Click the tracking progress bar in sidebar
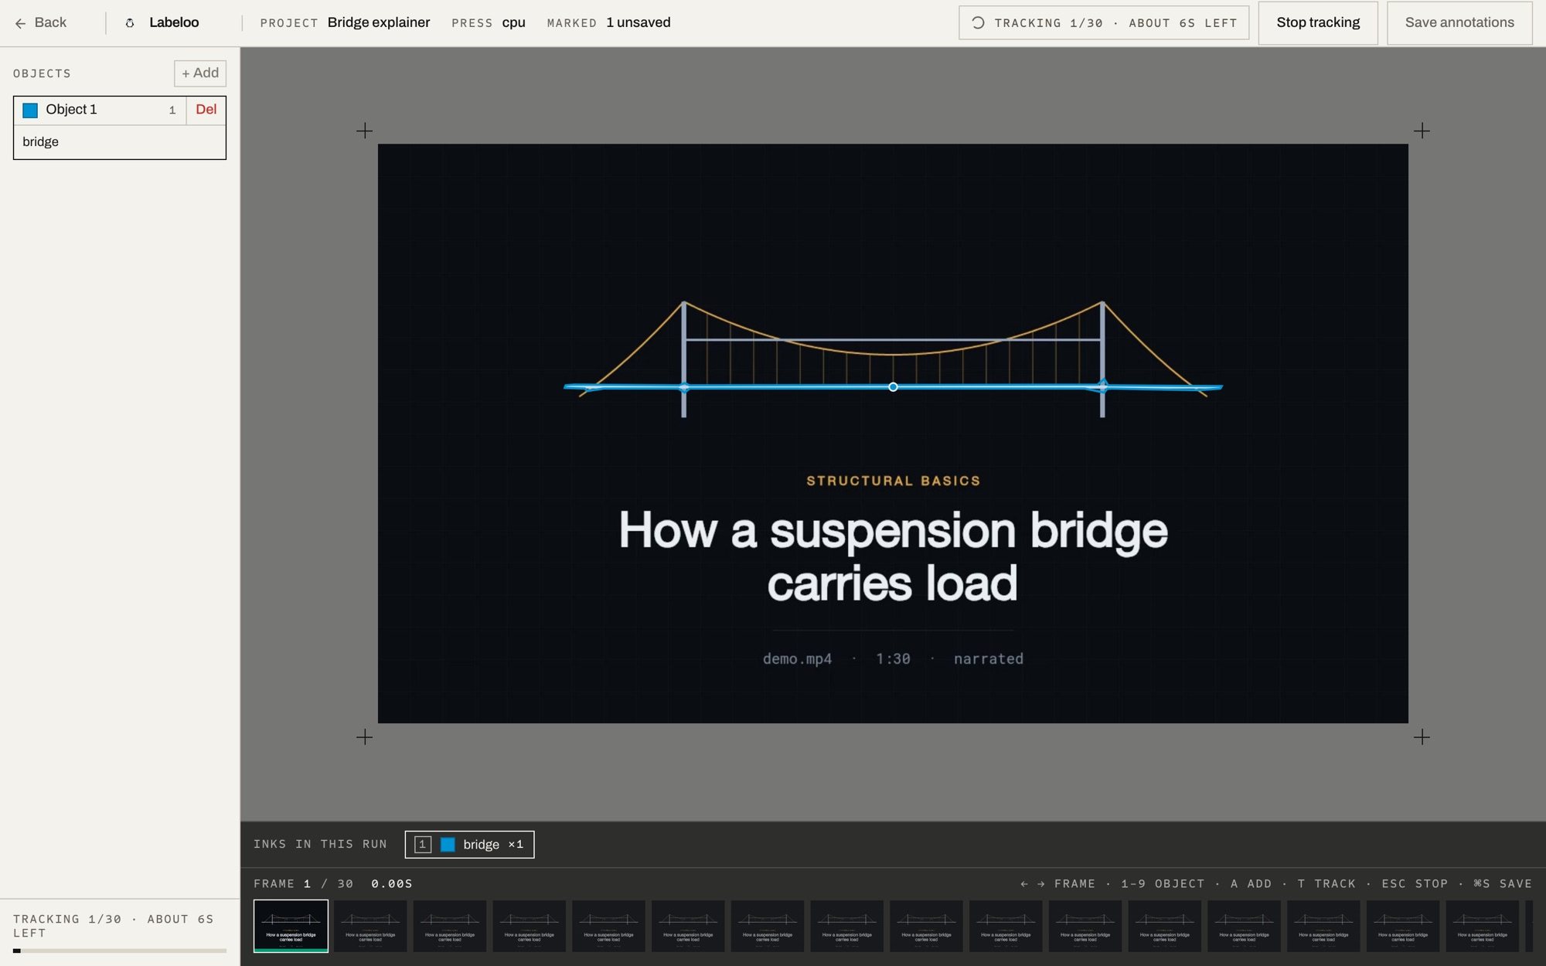 (120, 951)
